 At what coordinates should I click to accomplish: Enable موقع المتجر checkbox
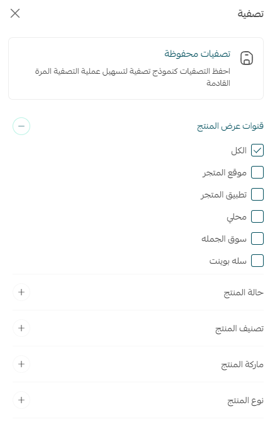pyautogui.click(x=257, y=172)
